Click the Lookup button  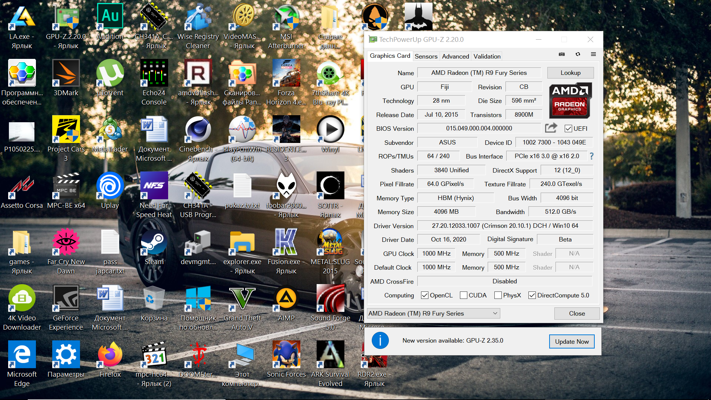pyautogui.click(x=570, y=73)
